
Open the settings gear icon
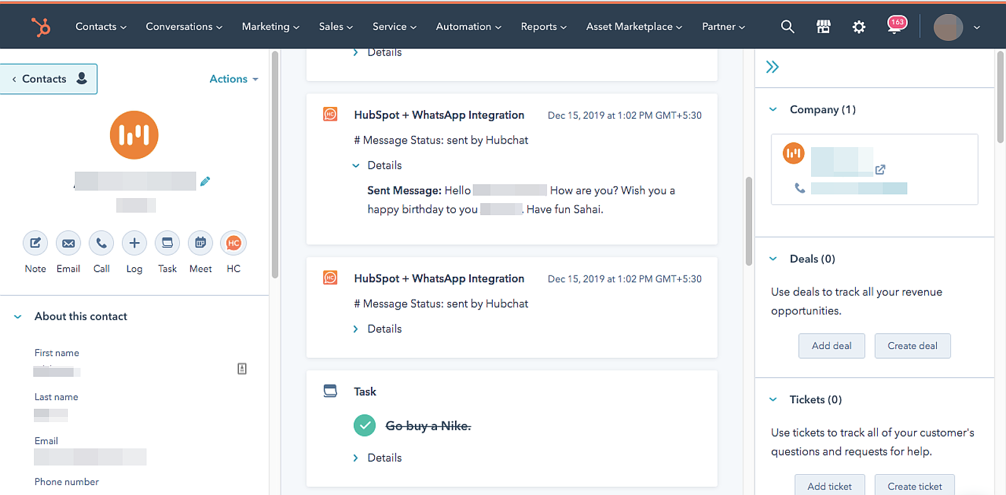coord(859,26)
